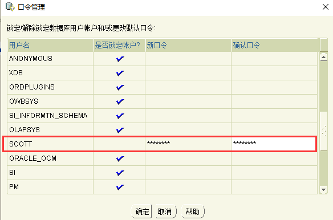Click the scrollbar up arrow
333x220 pixels.
(x=324, y=57)
